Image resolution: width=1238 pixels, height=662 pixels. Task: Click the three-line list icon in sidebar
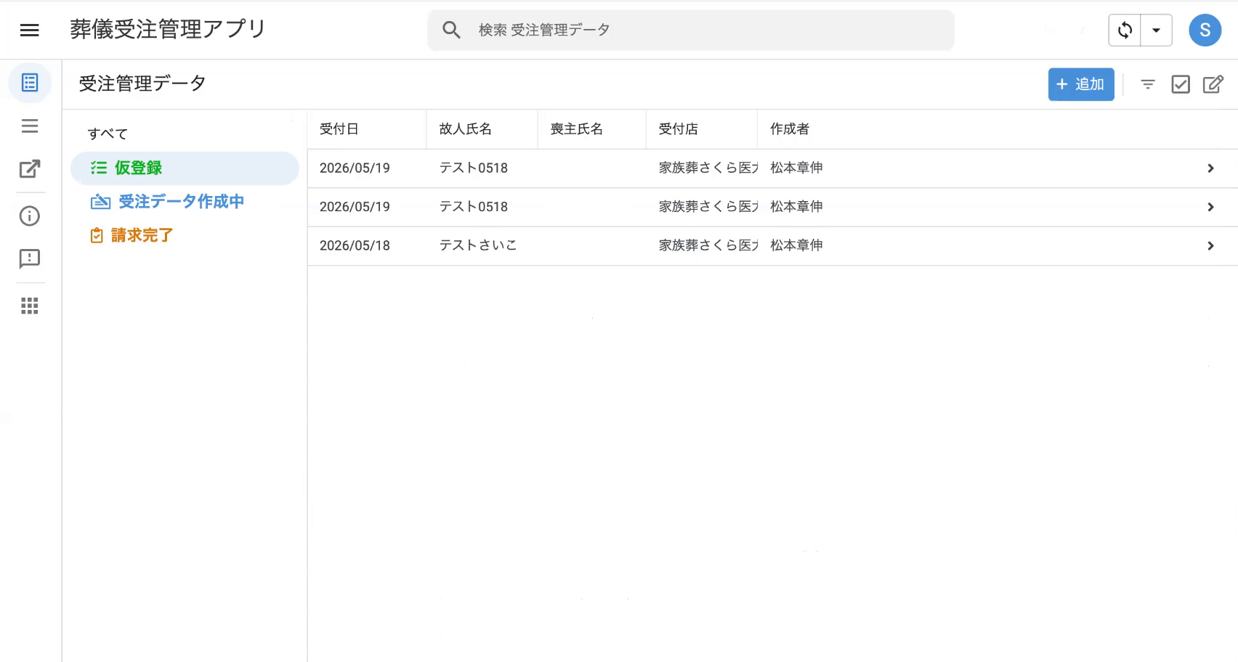pyautogui.click(x=30, y=126)
